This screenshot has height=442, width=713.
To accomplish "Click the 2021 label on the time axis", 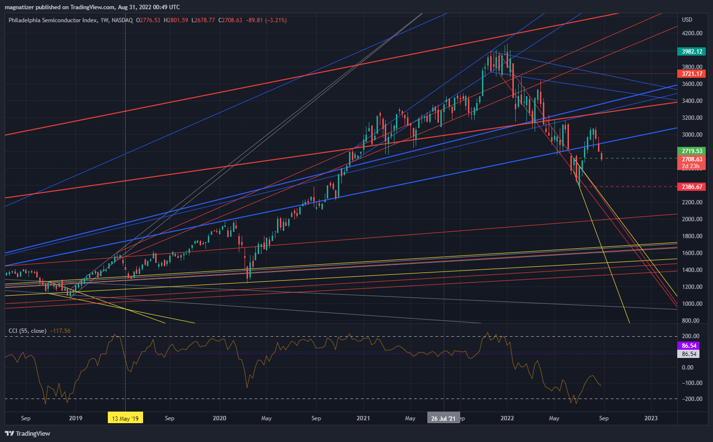I will point(363,418).
